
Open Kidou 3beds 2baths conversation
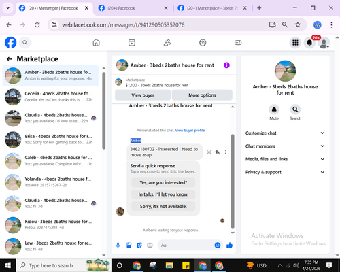coord(50,224)
